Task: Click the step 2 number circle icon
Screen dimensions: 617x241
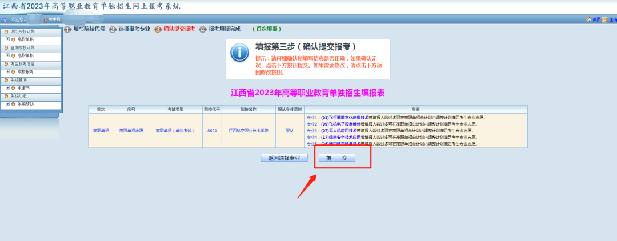Action: (x=113, y=29)
